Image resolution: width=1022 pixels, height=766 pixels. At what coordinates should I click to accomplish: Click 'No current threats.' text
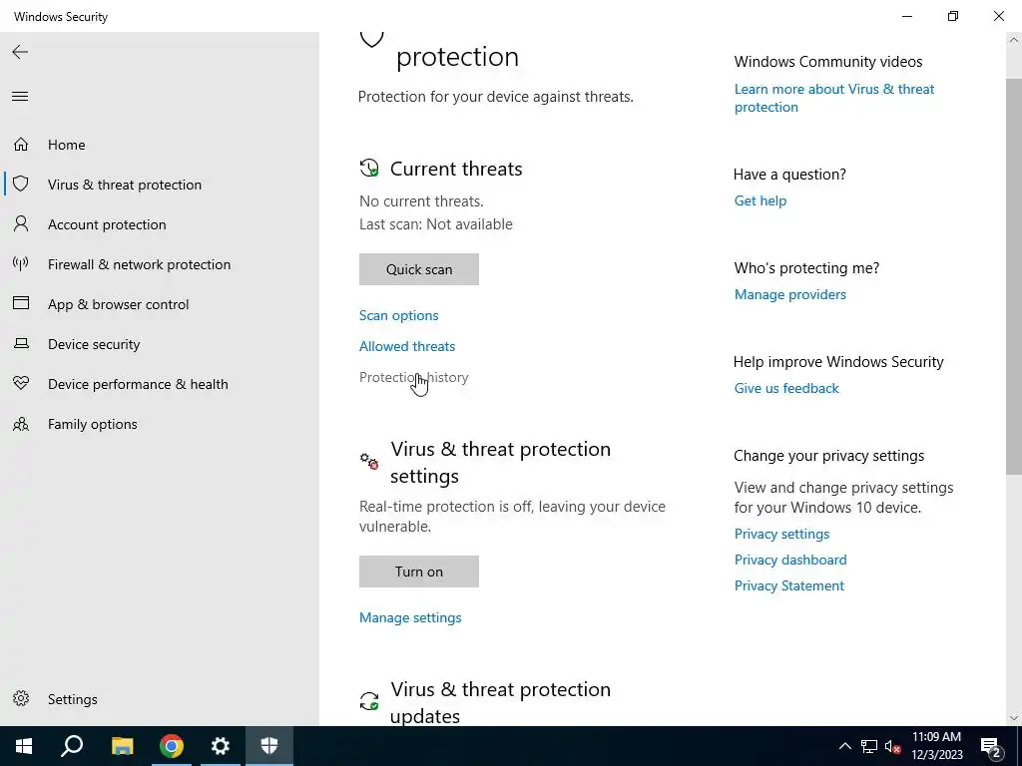(x=422, y=201)
